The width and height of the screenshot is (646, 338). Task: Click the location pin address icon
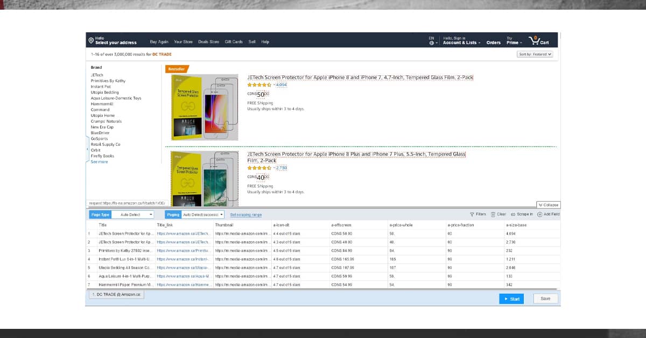91,40
